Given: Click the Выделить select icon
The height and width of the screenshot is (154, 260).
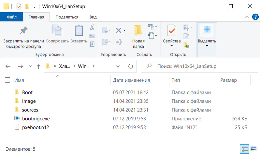Looking at the screenshot, I should tap(207, 30).
